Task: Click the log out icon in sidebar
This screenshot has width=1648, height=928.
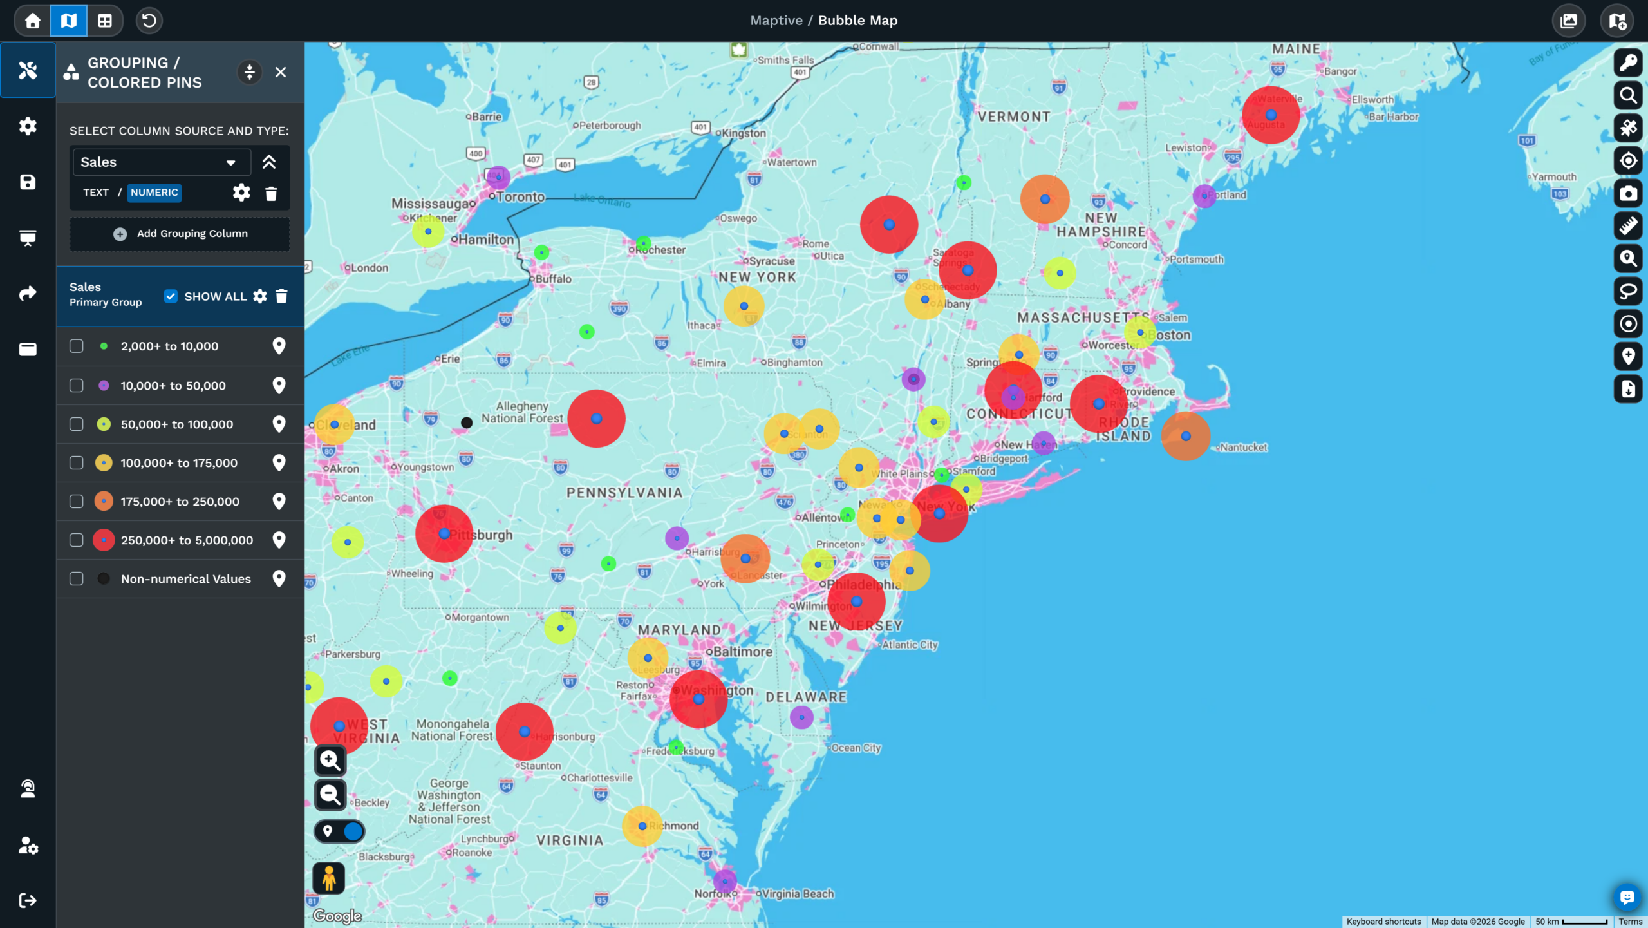Action: (28, 900)
